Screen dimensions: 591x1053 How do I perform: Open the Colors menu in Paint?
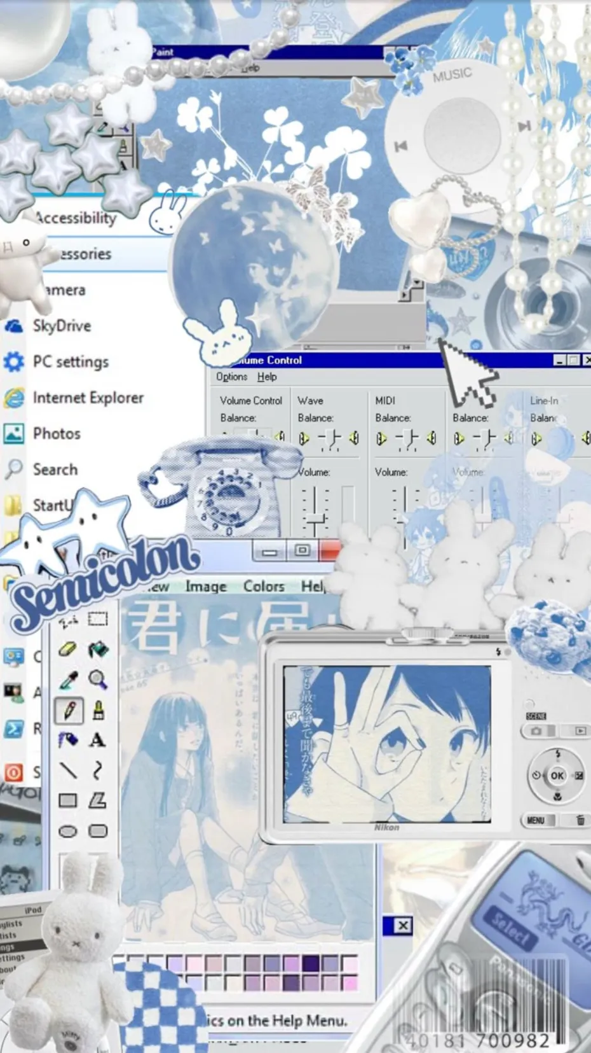tap(264, 586)
